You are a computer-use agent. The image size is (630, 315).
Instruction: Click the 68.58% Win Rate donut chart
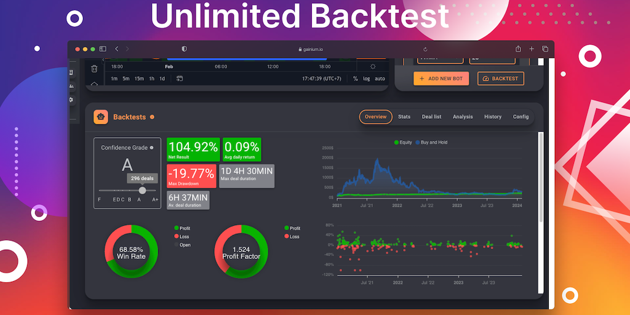[132, 252]
